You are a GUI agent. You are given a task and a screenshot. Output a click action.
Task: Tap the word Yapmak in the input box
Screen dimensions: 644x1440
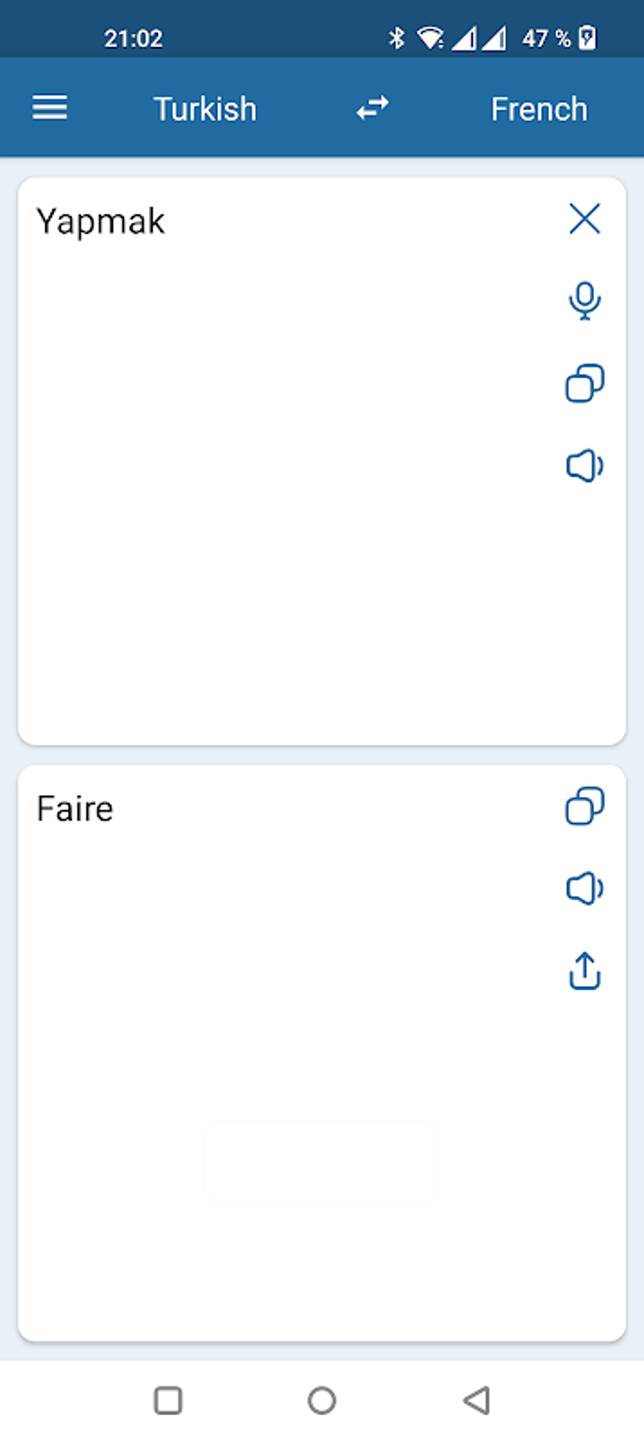101,221
